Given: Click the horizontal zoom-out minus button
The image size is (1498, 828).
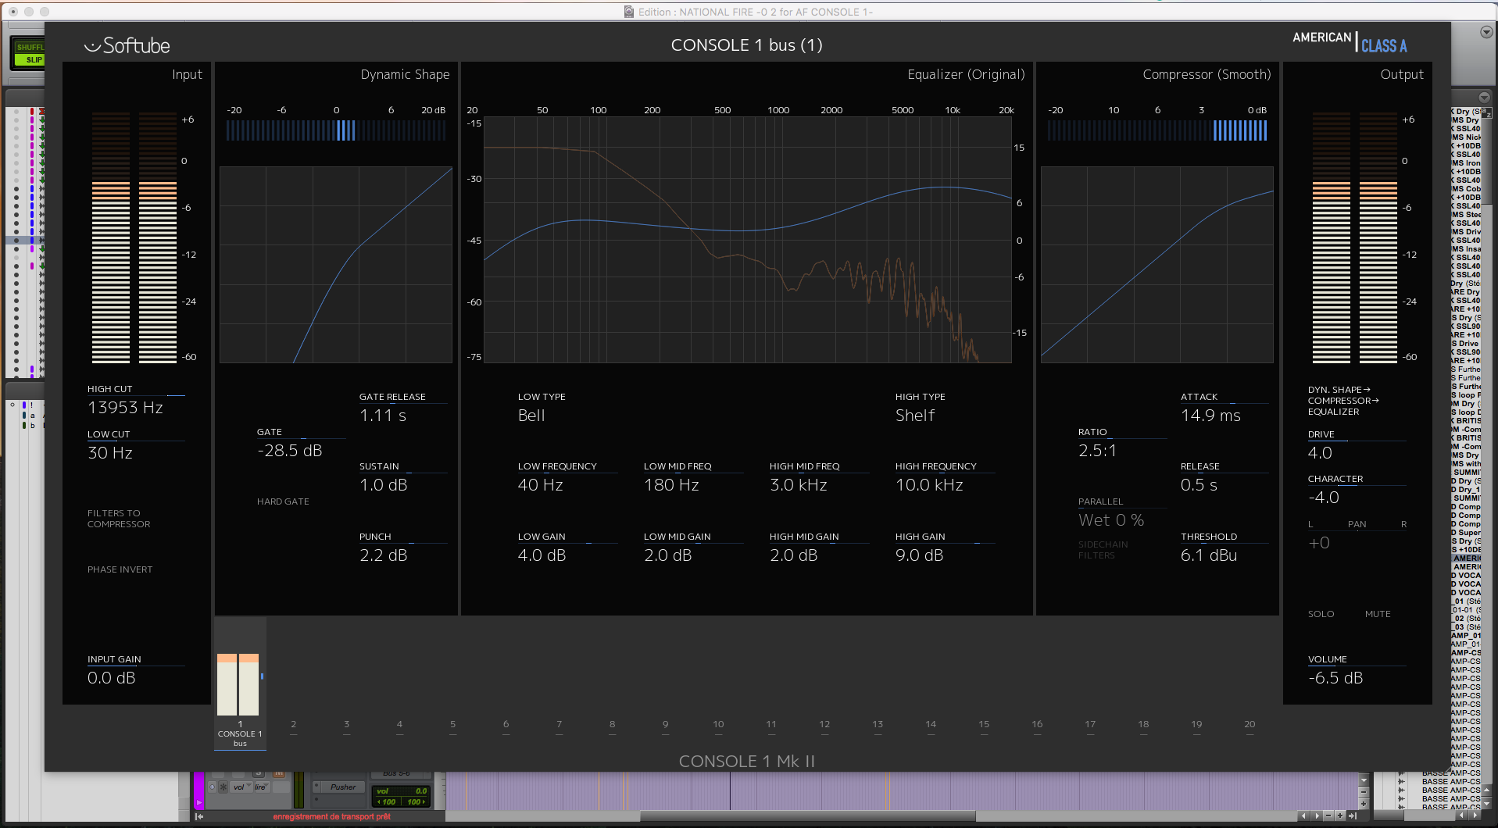Looking at the screenshot, I should (x=1328, y=816).
